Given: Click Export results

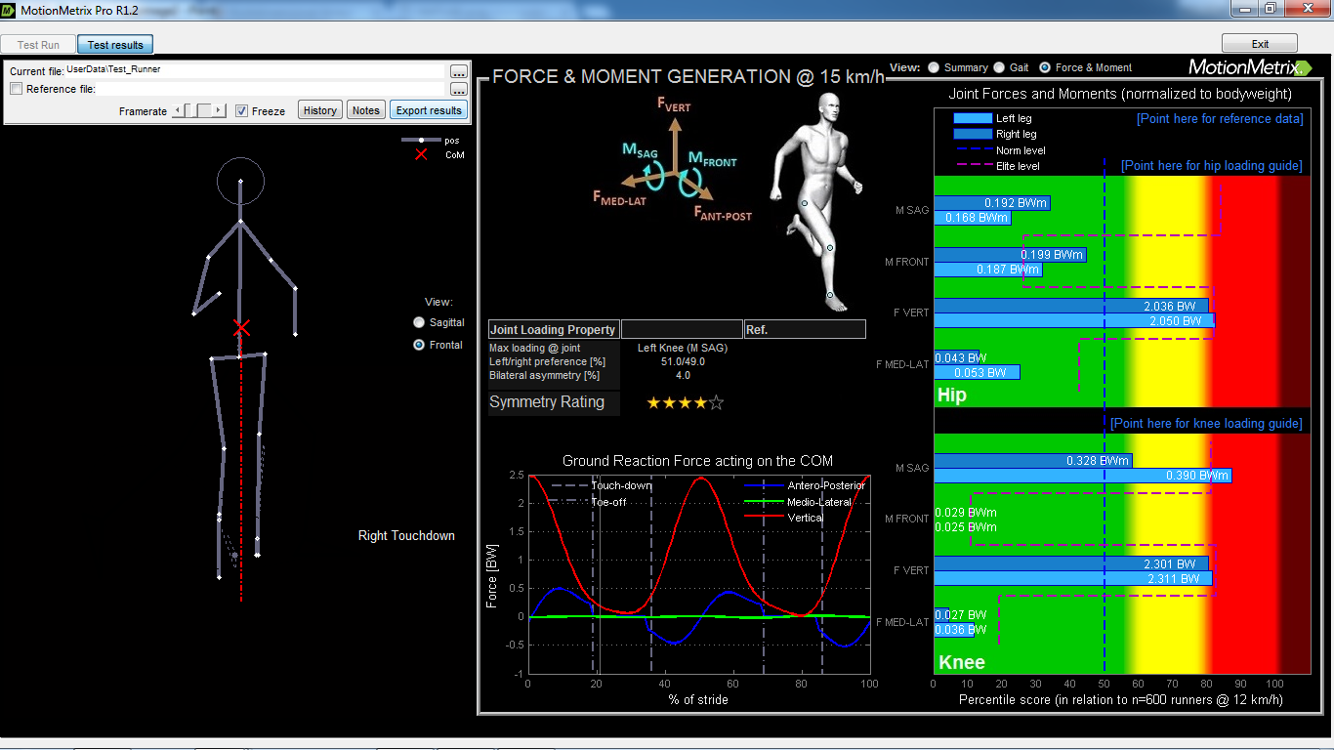Looking at the screenshot, I should click(x=429, y=110).
